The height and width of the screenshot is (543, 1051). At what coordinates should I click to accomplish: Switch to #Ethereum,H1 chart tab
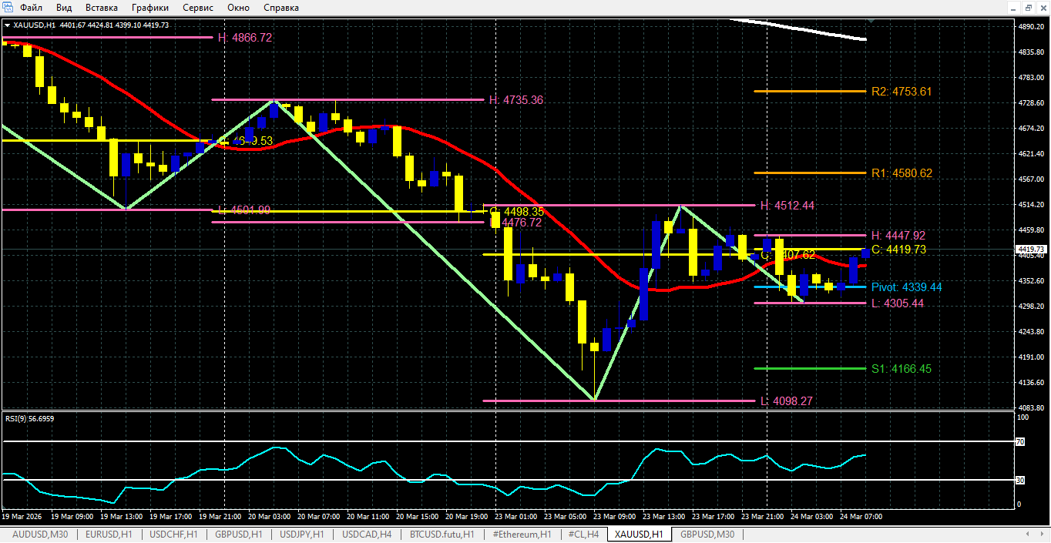[x=521, y=535]
